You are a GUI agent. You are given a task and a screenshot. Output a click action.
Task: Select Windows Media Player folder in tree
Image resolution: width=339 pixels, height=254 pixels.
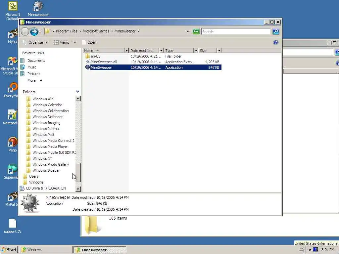pyautogui.click(x=50, y=147)
